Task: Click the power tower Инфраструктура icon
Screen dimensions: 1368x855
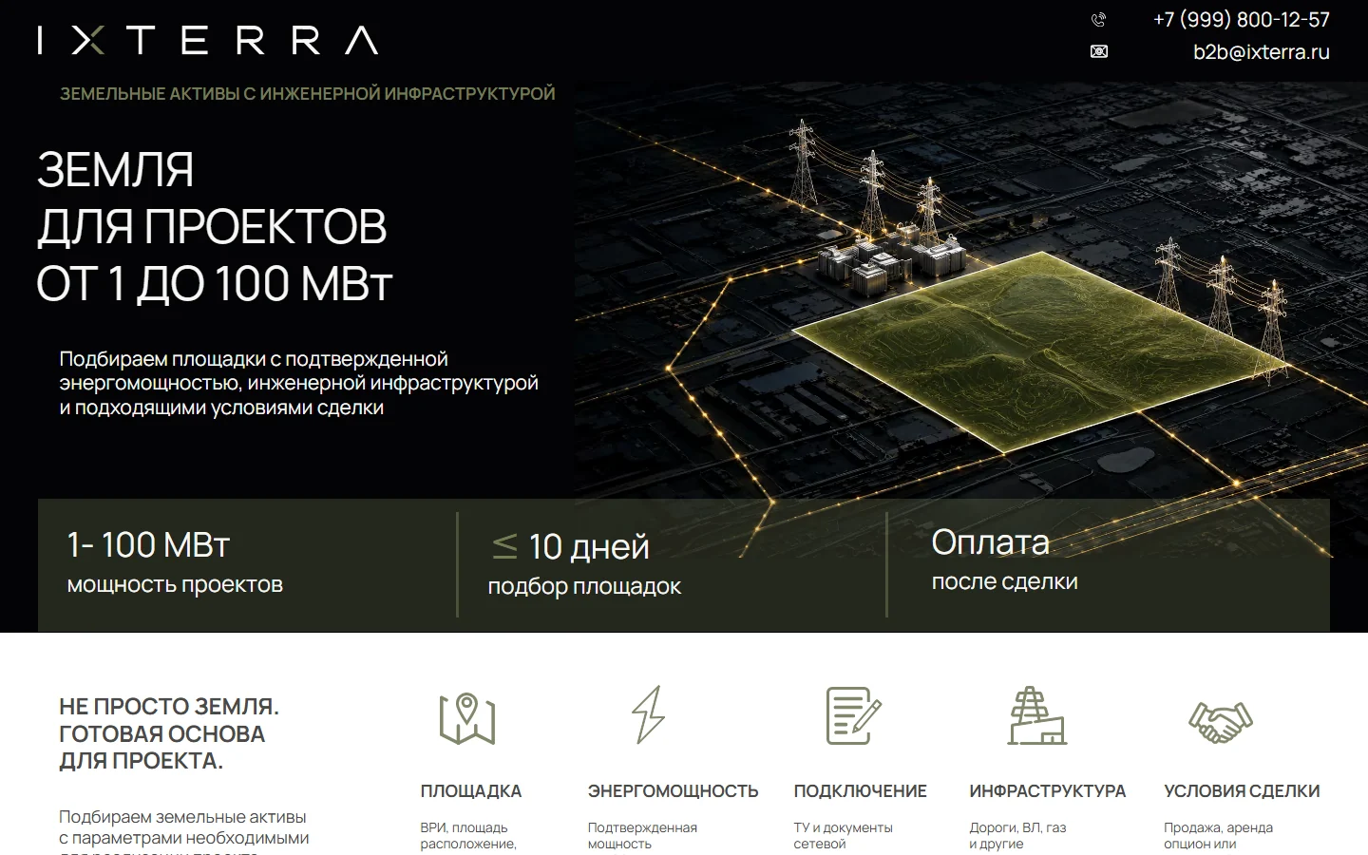Action: [x=1037, y=715]
